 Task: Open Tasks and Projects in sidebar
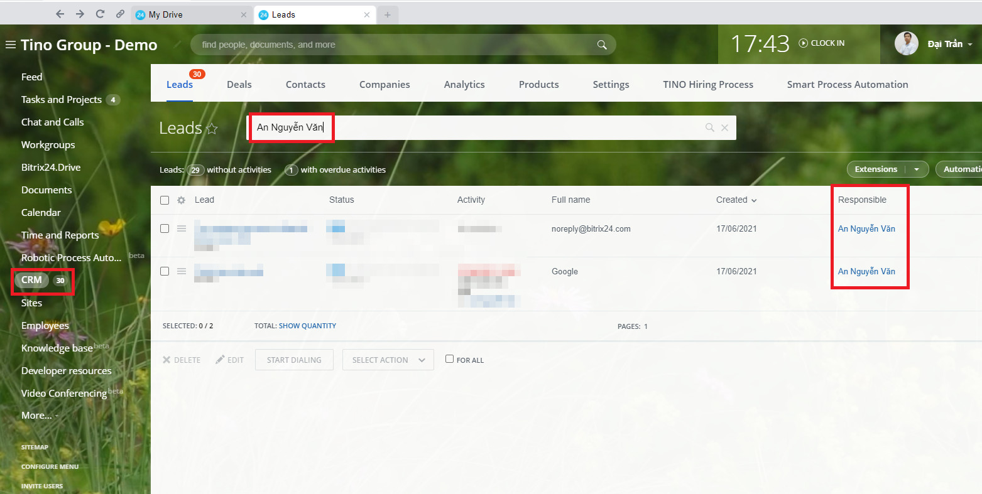[x=62, y=100]
